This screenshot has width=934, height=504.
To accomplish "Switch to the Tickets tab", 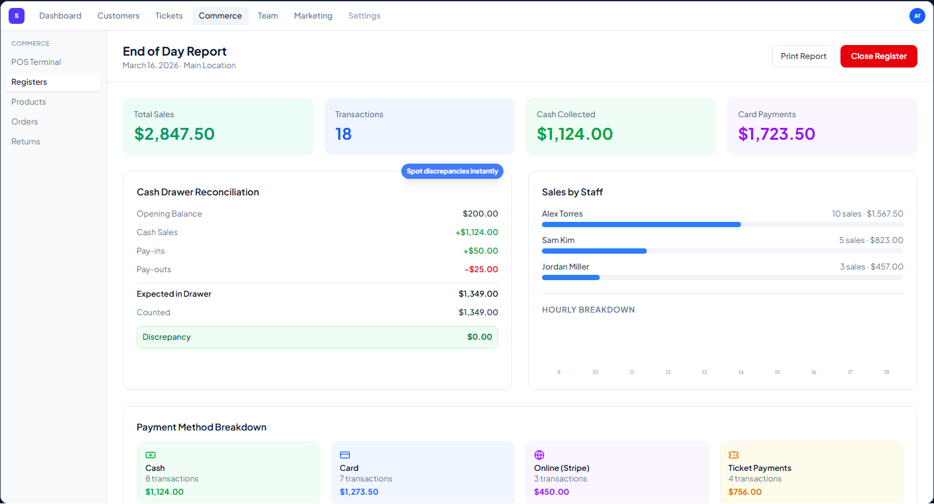I will [169, 16].
